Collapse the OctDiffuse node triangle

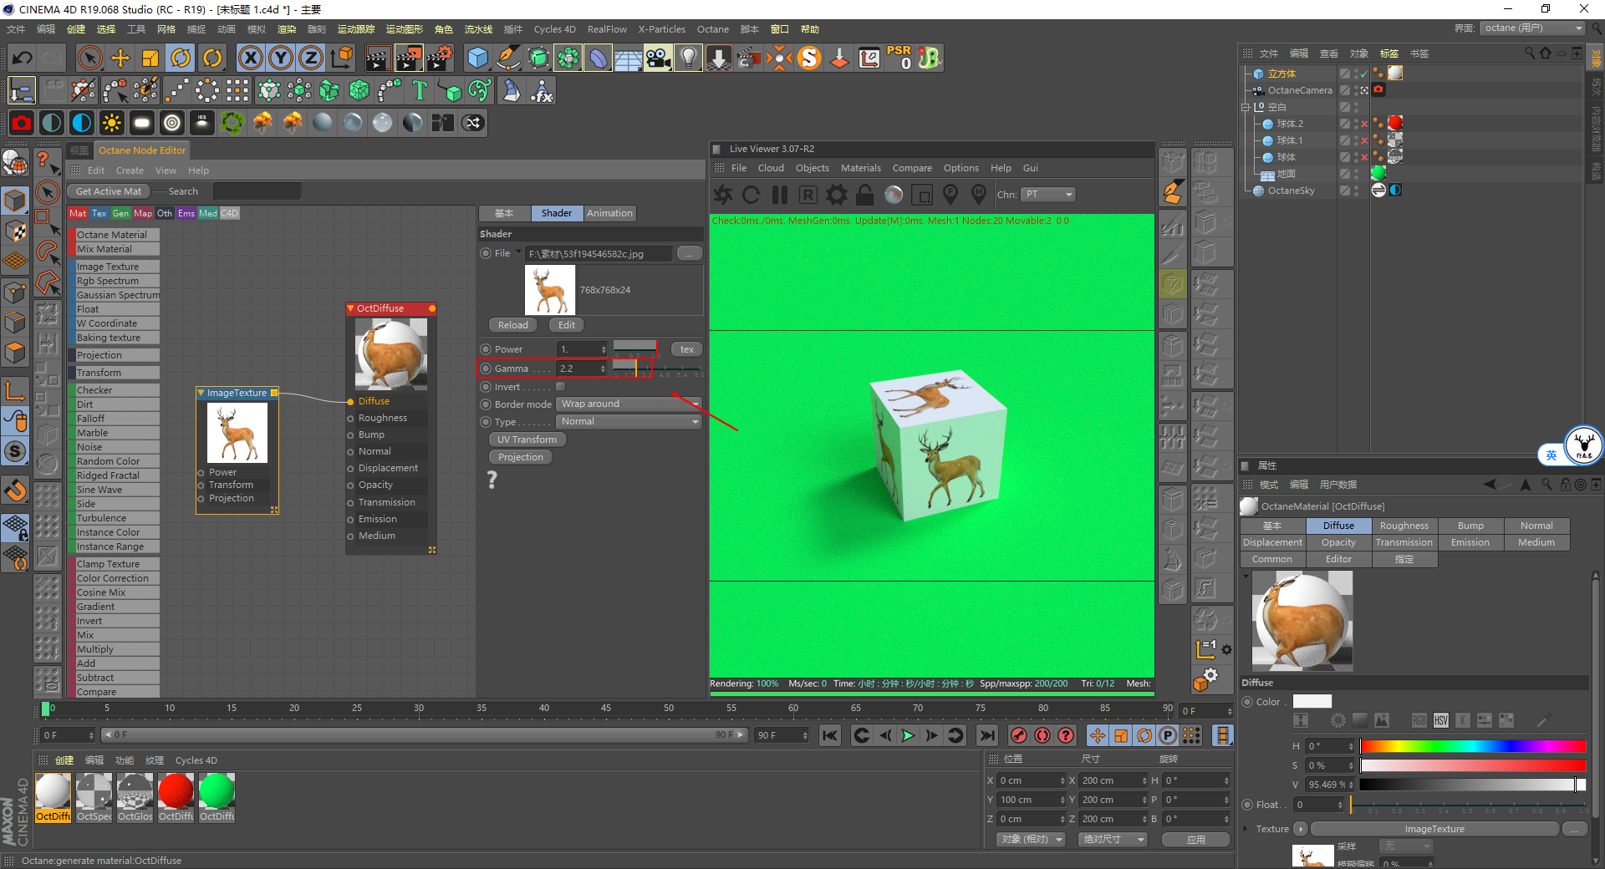click(x=351, y=308)
